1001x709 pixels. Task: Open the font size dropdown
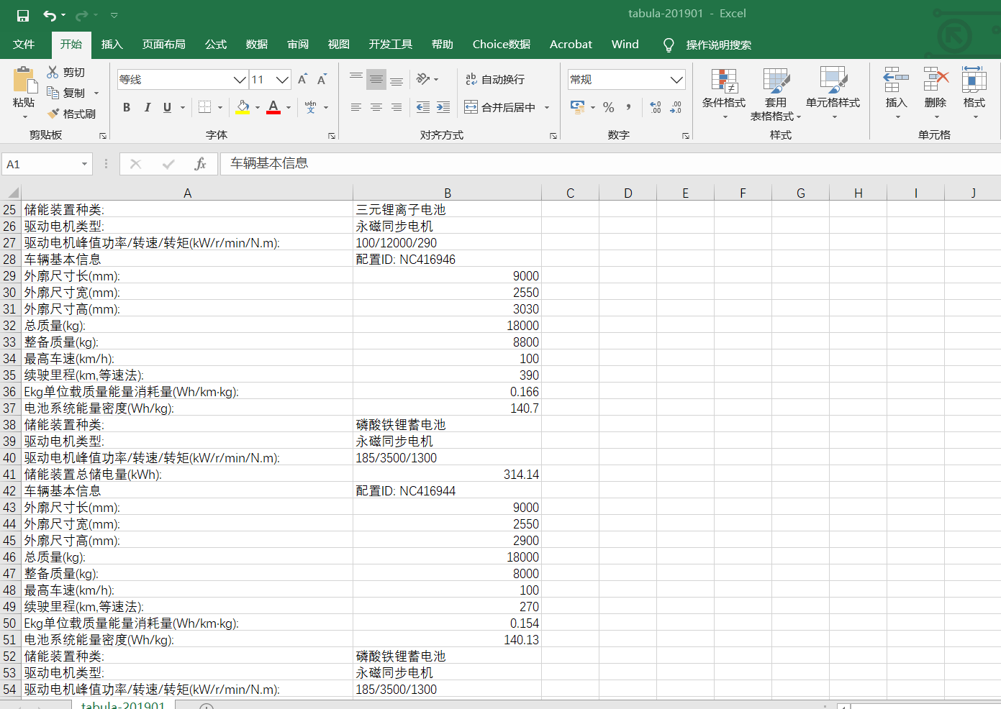(x=282, y=79)
